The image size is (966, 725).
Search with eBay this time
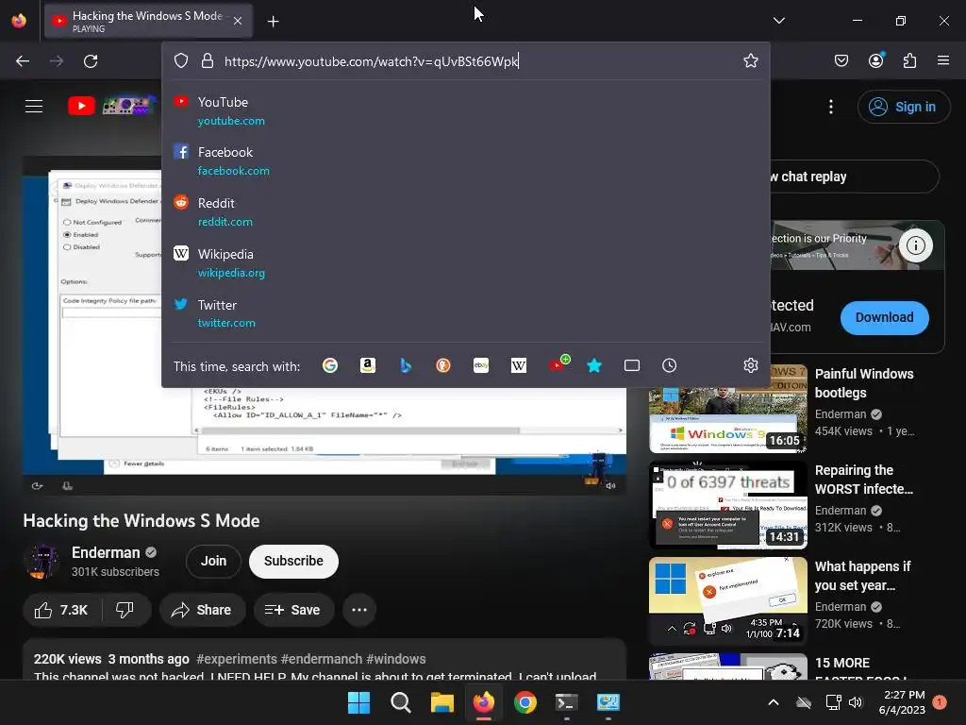click(481, 365)
